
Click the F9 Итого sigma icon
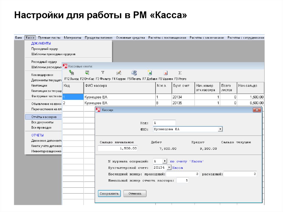pos(180,73)
